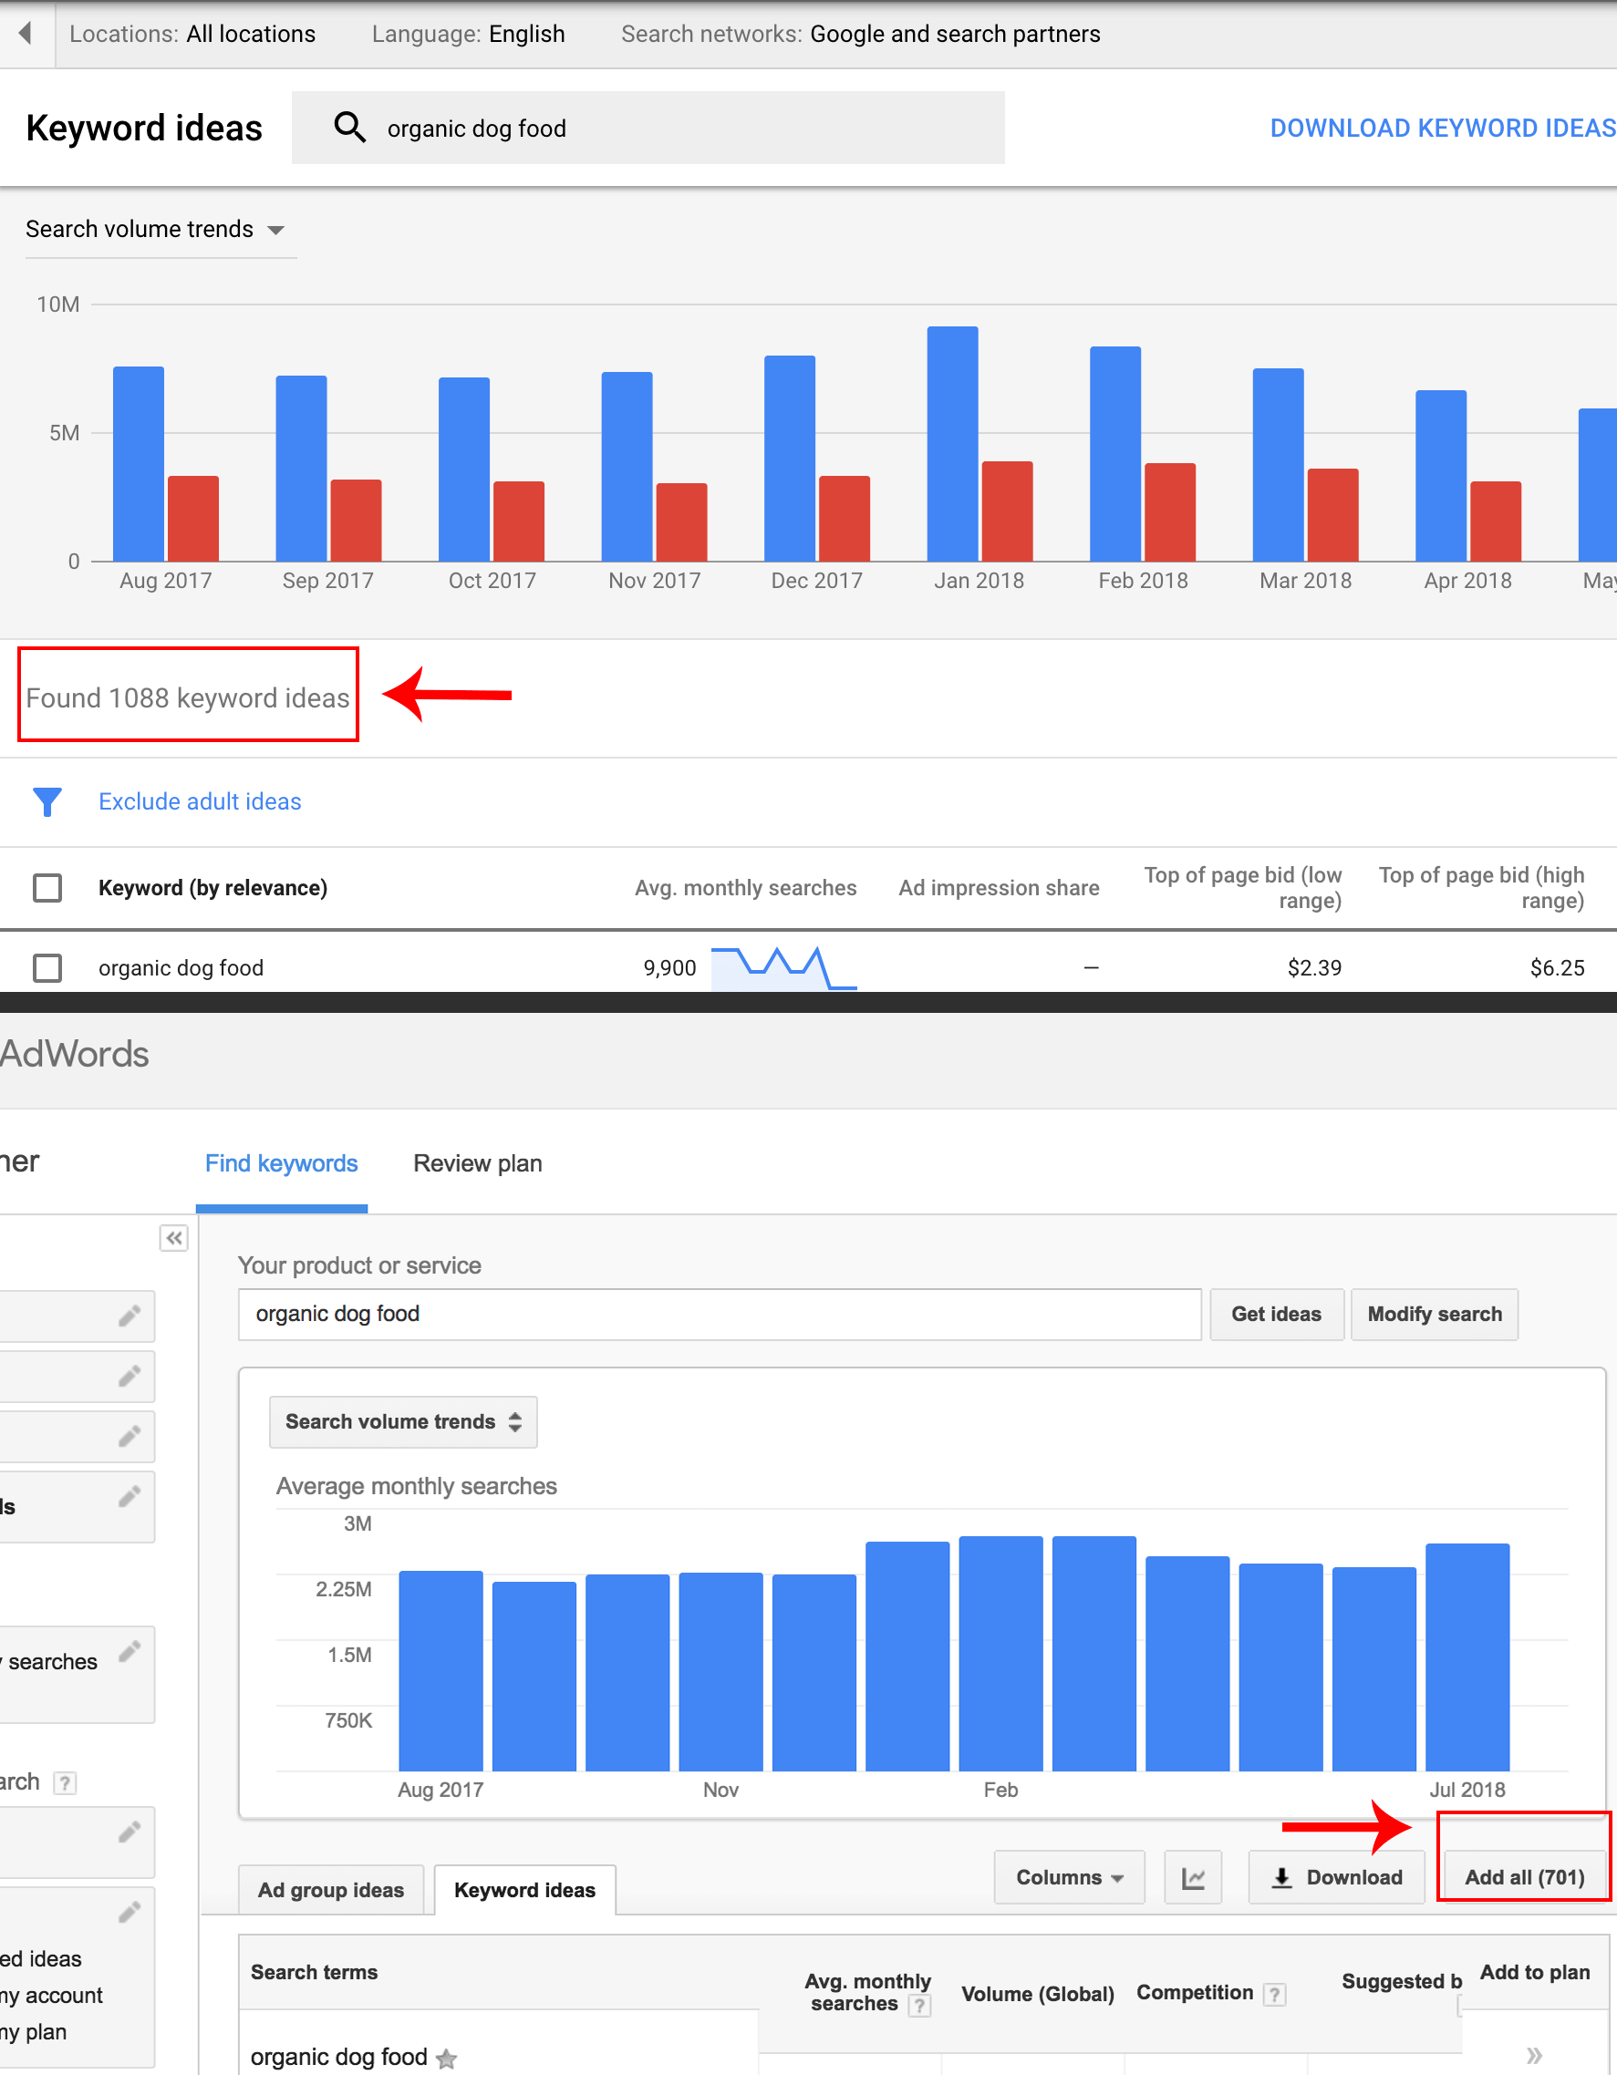
Task: Click the Download button
Action: [x=1337, y=1877]
